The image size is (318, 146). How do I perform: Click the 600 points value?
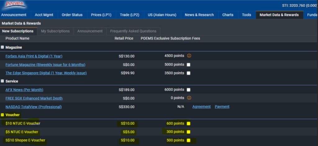(x=175, y=123)
